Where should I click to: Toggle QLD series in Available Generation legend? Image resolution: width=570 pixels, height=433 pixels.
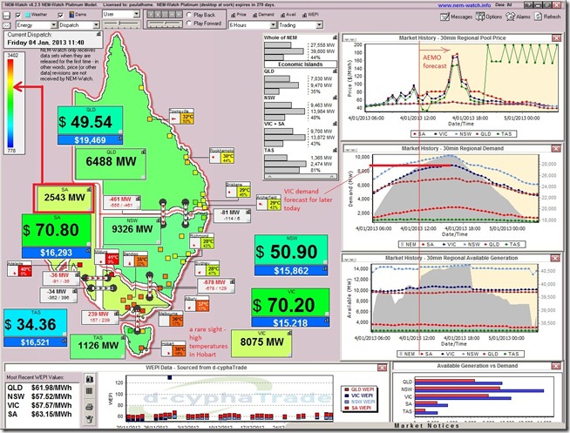click(x=490, y=354)
